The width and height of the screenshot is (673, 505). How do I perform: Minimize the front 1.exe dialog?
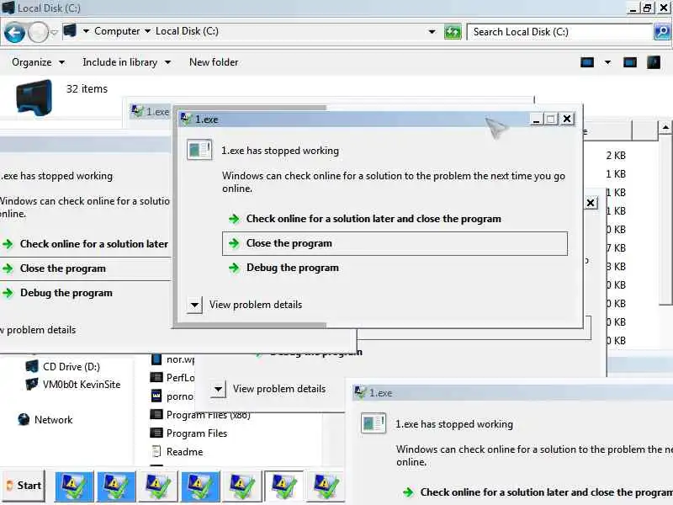click(x=536, y=119)
